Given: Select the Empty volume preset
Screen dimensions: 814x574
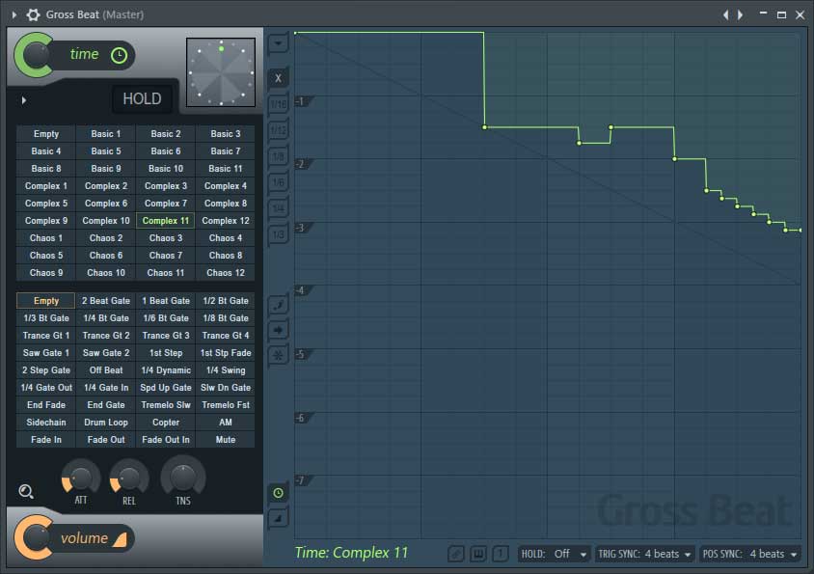Looking at the screenshot, I should [46, 301].
